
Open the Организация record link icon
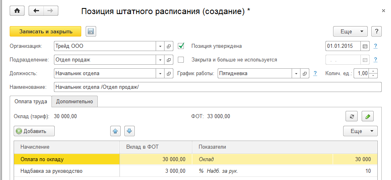point(169,46)
